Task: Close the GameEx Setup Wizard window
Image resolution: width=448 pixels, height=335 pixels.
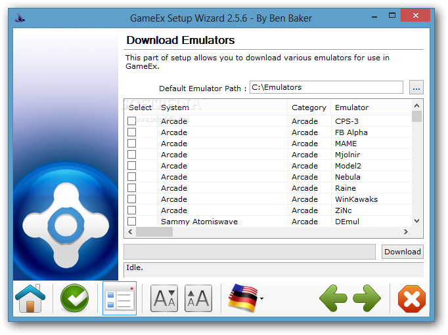Action: tap(415, 15)
